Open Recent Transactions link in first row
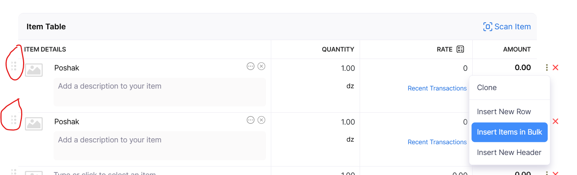Viewport: 577px width, 175px height. (x=437, y=88)
